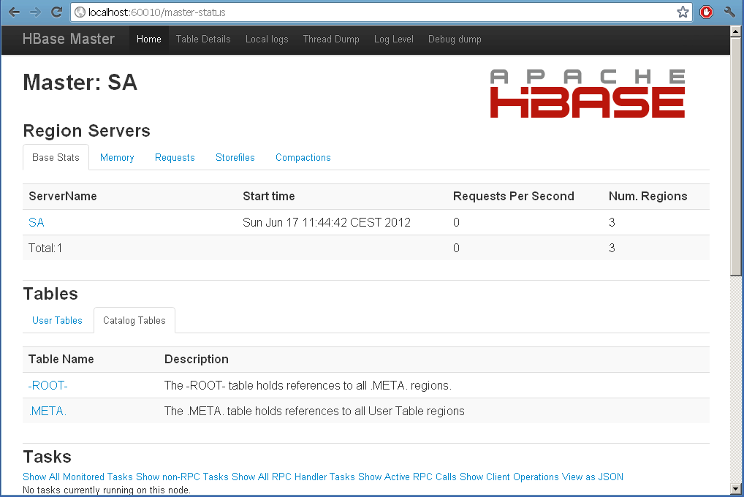Go to the Log Level page
Image resolution: width=744 pixels, height=497 pixels.
click(393, 39)
